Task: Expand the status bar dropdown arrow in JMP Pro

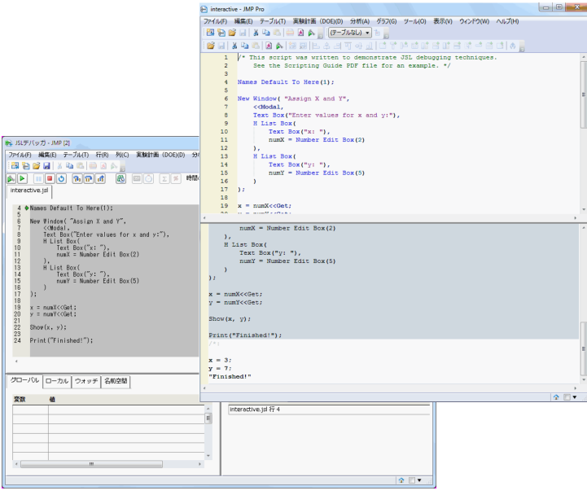Action: pyautogui.click(x=574, y=396)
